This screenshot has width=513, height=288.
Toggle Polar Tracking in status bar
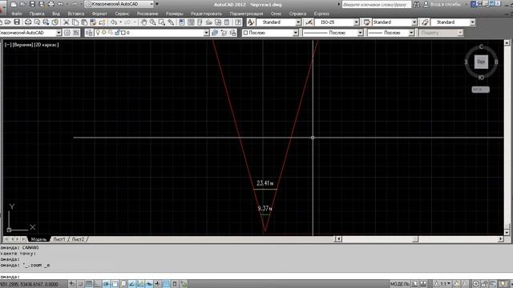tap(106, 284)
